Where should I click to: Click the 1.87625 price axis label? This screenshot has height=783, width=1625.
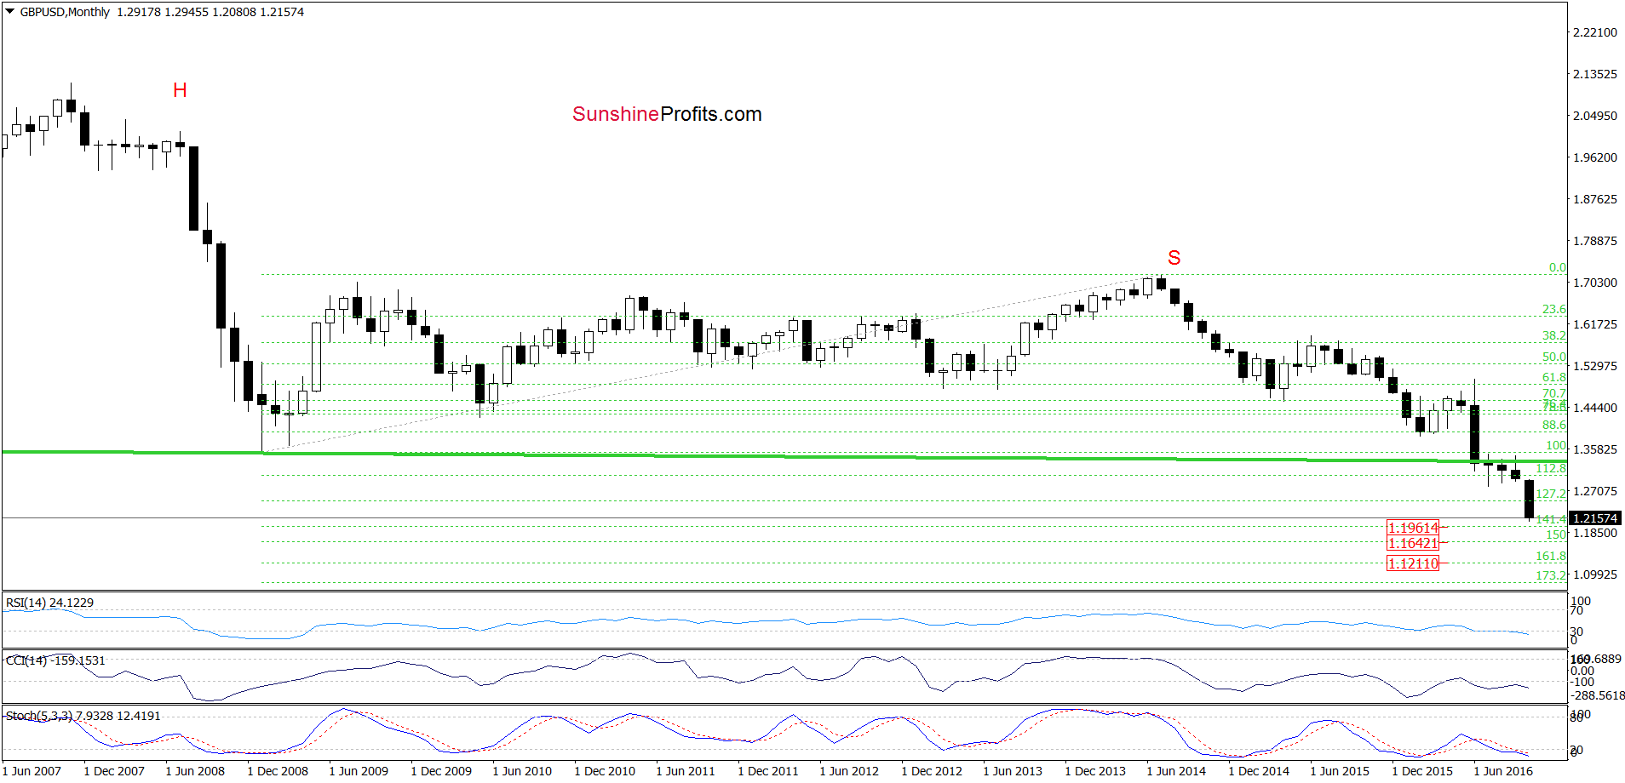(x=1594, y=199)
